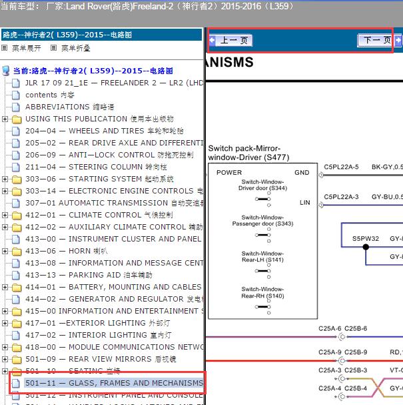
Task: Select 501-11 GLASS, FRAMES AND MECHANISMS
Action: coord(114,383)
